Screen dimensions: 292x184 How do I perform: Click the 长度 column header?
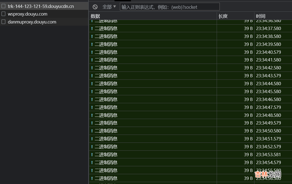click(223, 16)
